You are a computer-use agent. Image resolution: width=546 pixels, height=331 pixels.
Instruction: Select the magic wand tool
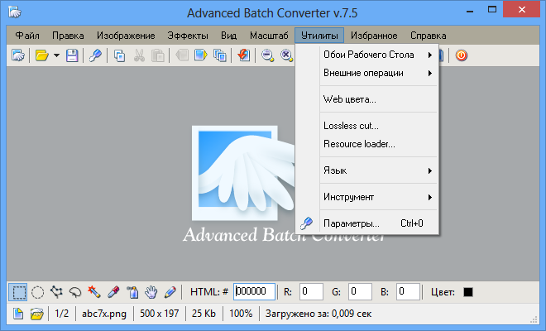click(x=94, y=292)
